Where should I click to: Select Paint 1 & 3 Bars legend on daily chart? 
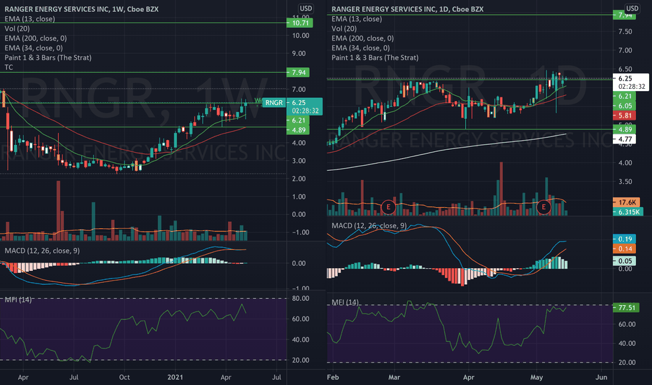[375, 57]
